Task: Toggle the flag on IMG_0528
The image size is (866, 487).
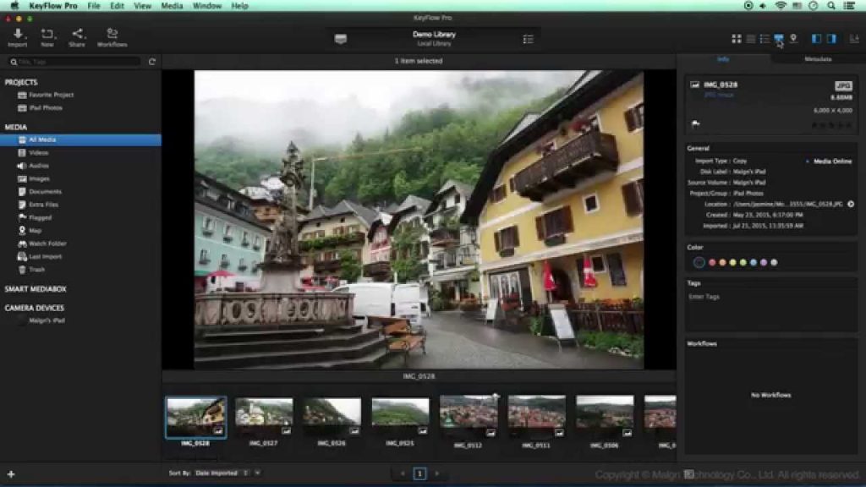Action: coord(695,123)
